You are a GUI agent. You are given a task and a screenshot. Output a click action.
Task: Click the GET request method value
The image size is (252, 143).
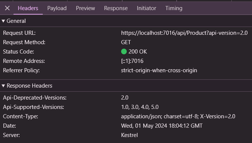pyautogui.click(x=126, y=42)
